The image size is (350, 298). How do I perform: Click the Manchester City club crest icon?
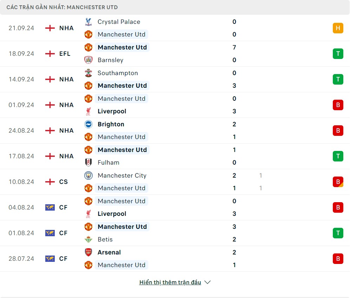click(88, 176)
